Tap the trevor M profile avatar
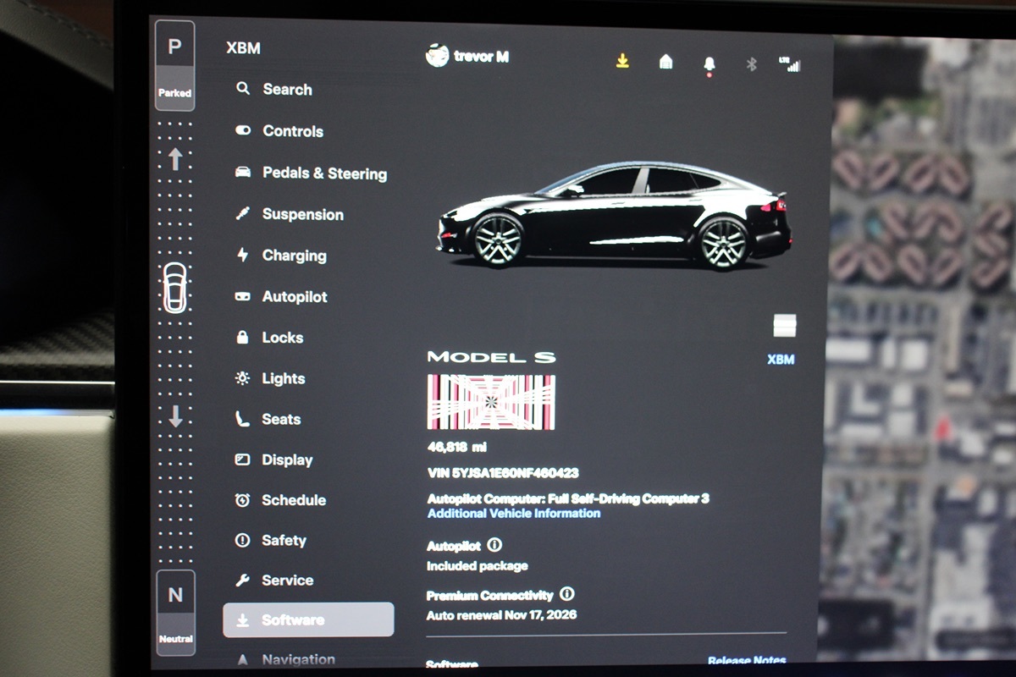 point(437,57)
